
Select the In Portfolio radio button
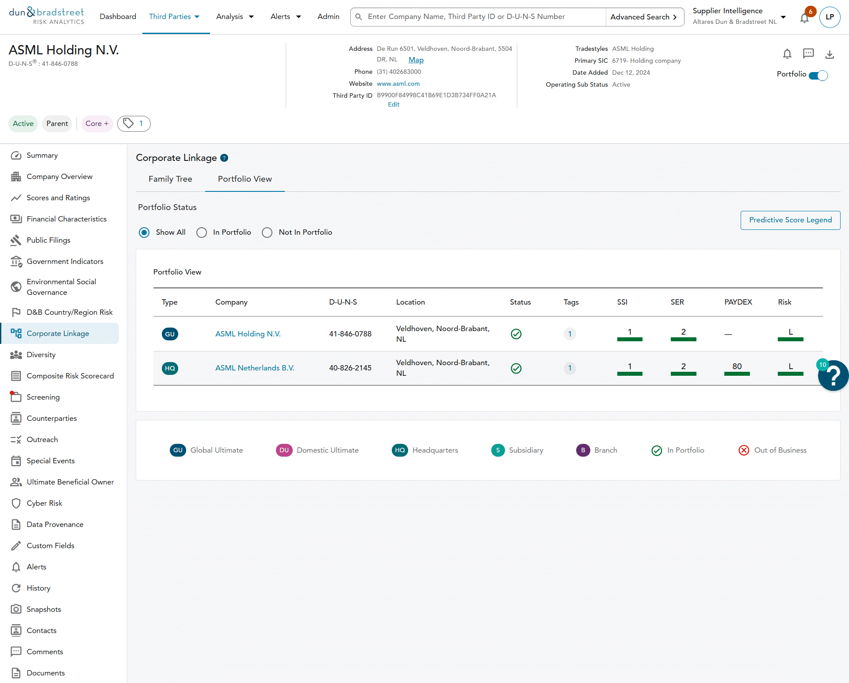coord(202,233)
